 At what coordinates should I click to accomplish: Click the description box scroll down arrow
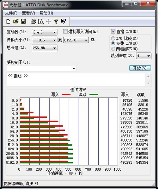[x=148, y=83]
